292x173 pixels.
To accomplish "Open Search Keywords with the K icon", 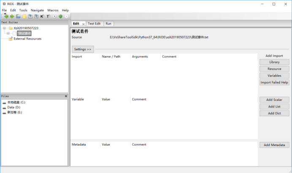I will click(42, 16).
